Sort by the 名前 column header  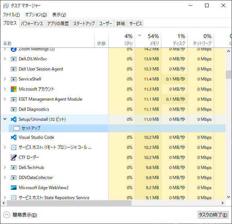(x=47, y=40)
